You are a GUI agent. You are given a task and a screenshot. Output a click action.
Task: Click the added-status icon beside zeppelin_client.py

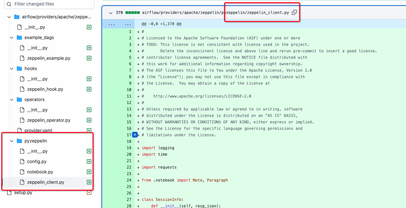[89, 182]
